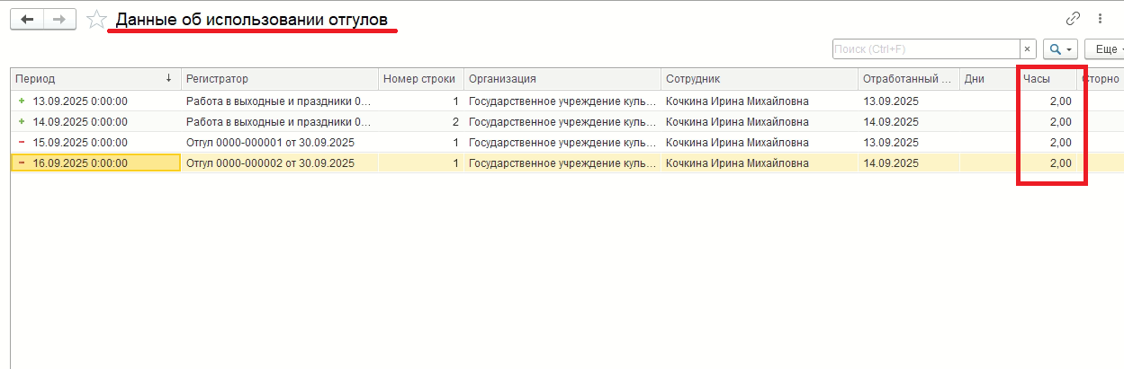
Task: Sort by the Часы column header
Action: click(1047, 79)
